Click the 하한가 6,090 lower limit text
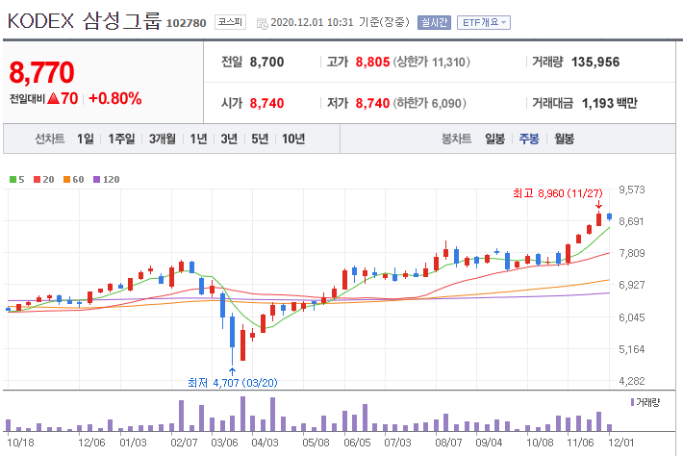This screenshot has width=683, height=456. (430, 103)
